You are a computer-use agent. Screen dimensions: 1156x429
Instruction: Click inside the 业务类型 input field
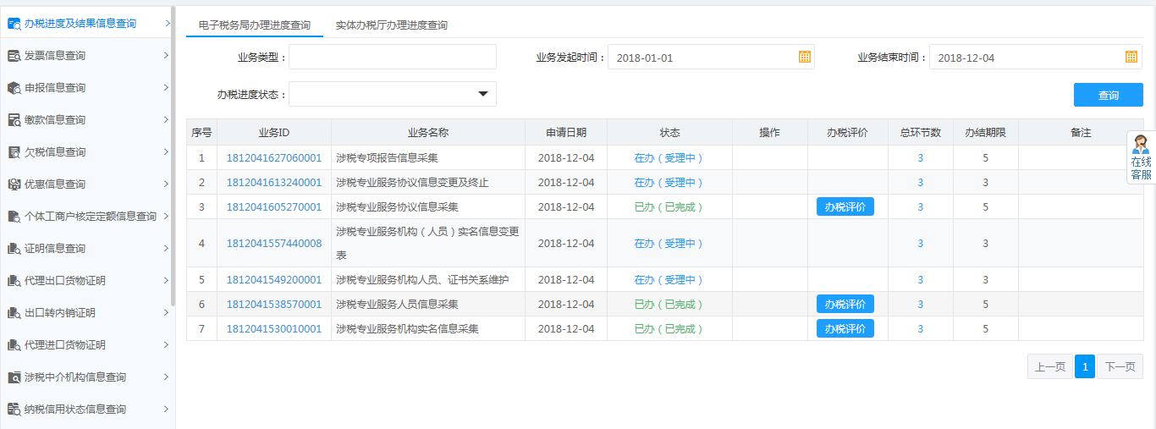(392, 58)
